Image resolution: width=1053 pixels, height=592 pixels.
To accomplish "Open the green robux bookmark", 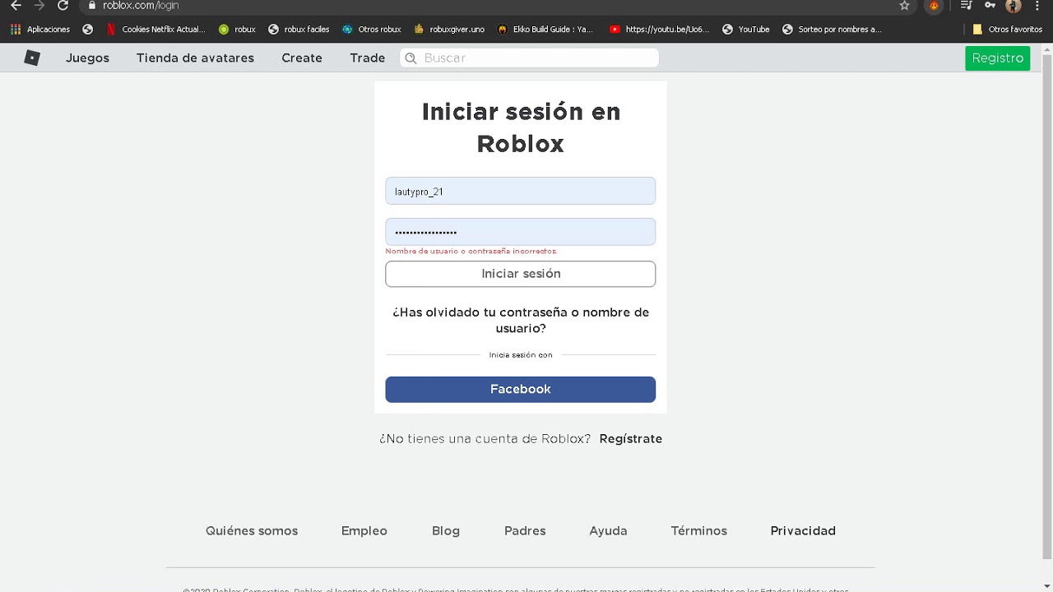I will 237,29.
